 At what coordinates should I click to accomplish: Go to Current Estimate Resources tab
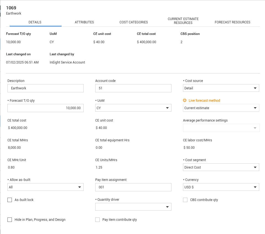pos(183,21)
